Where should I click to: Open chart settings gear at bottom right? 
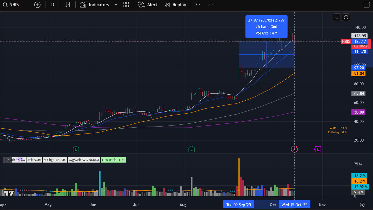click(362, 205)
